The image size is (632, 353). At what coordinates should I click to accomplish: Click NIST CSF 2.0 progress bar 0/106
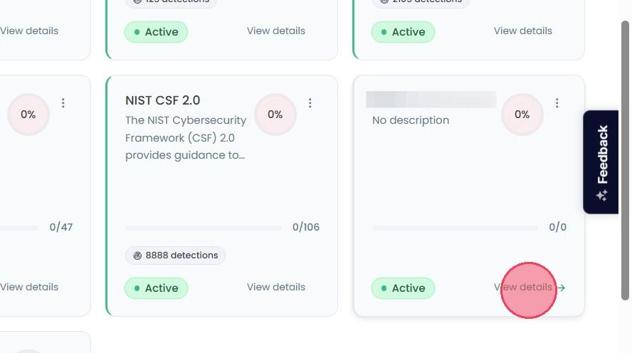point(204,228)
